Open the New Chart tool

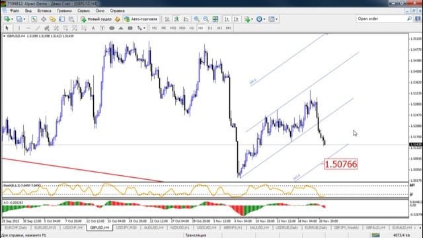pos(7,19)
